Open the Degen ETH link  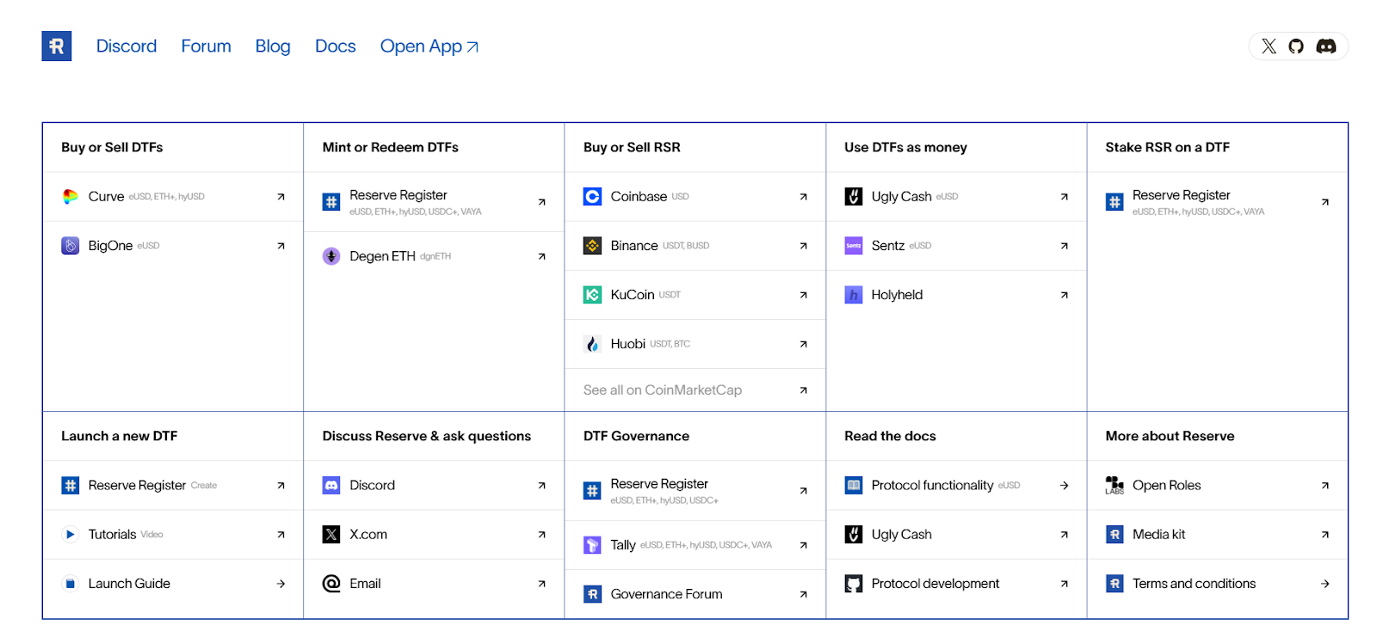click(x=434, y=256)
